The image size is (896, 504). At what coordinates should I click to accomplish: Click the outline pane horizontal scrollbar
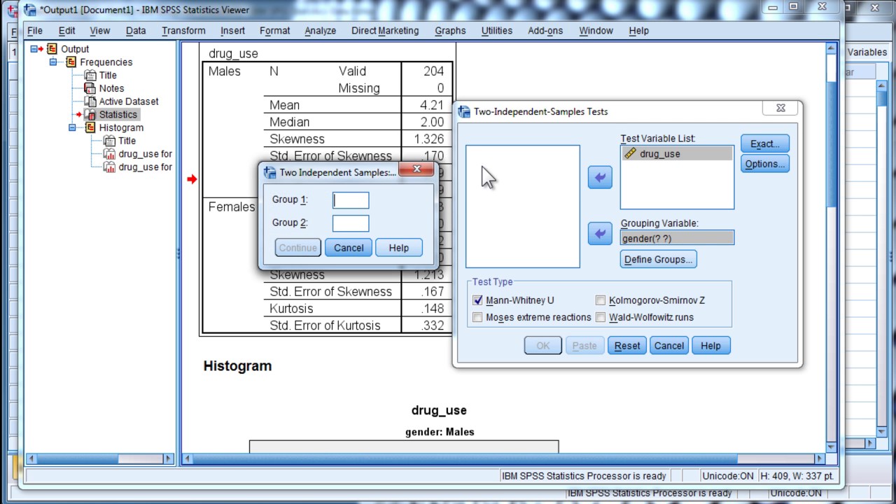[x=100, y=459]
